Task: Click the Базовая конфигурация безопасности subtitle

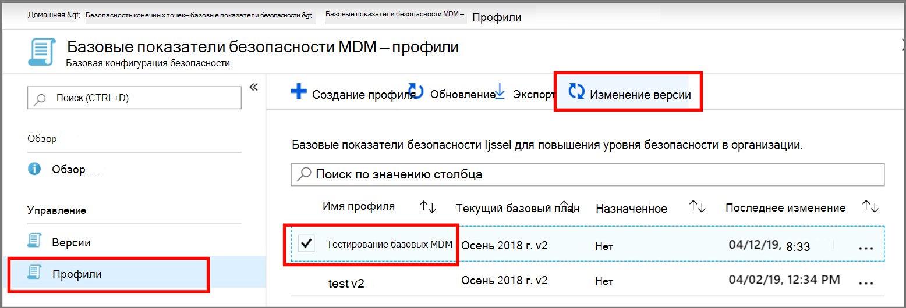Action: click(x=148, y=63)
